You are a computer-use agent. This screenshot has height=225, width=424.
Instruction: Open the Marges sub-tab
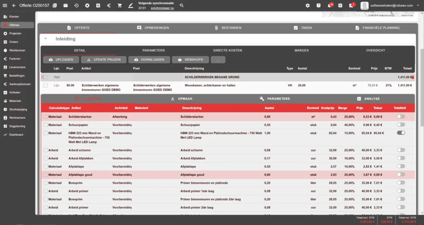point(301,50)
